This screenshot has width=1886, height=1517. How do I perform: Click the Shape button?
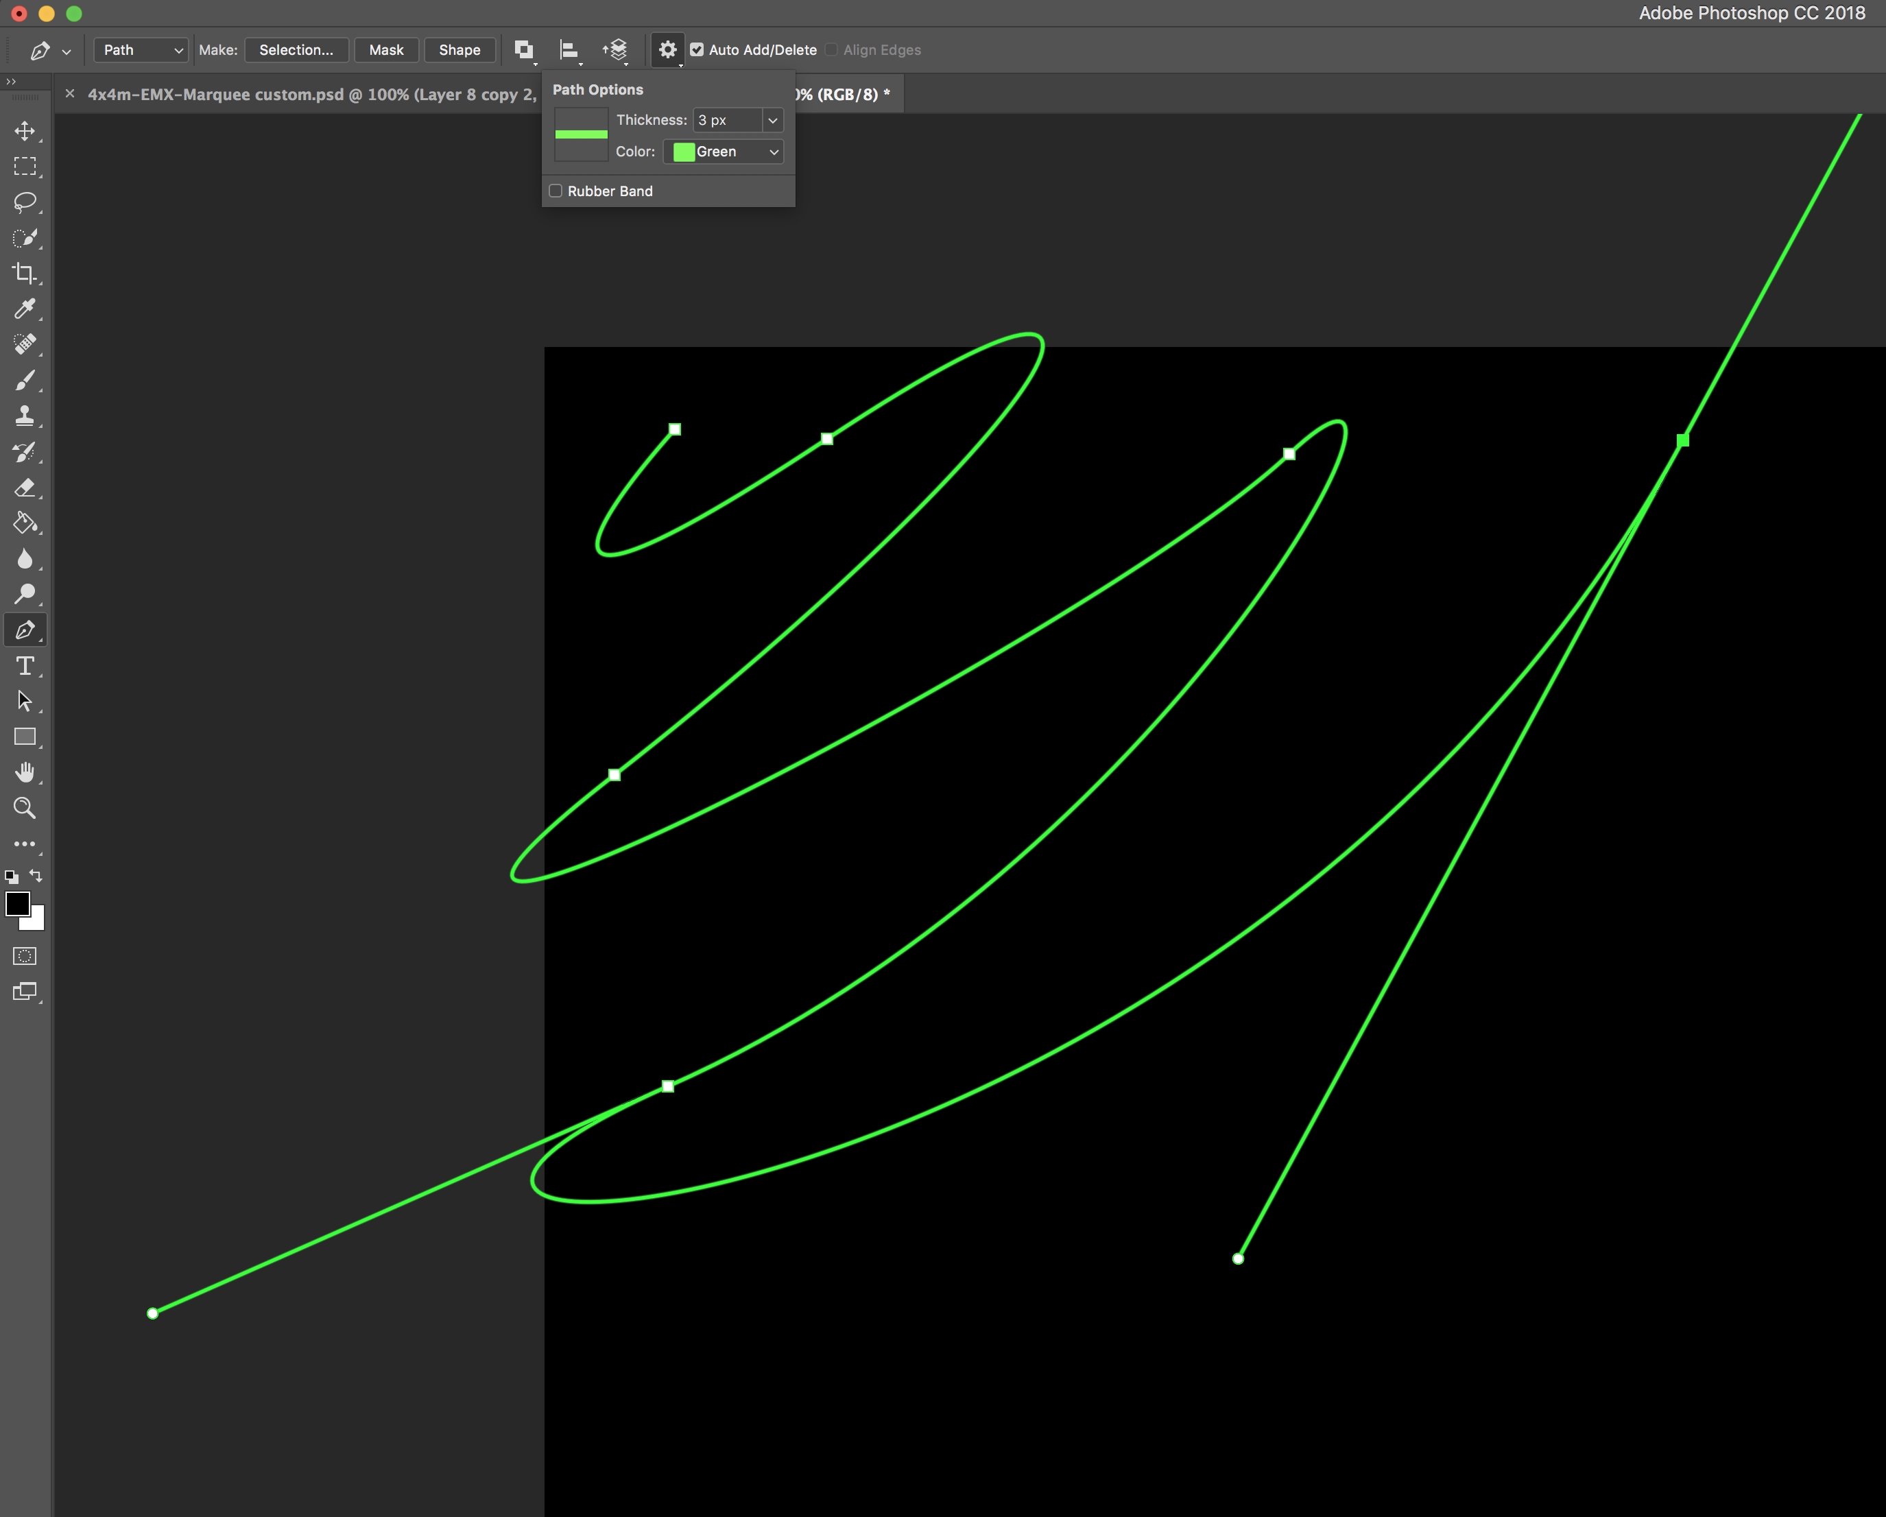click(x=460, y=50)
